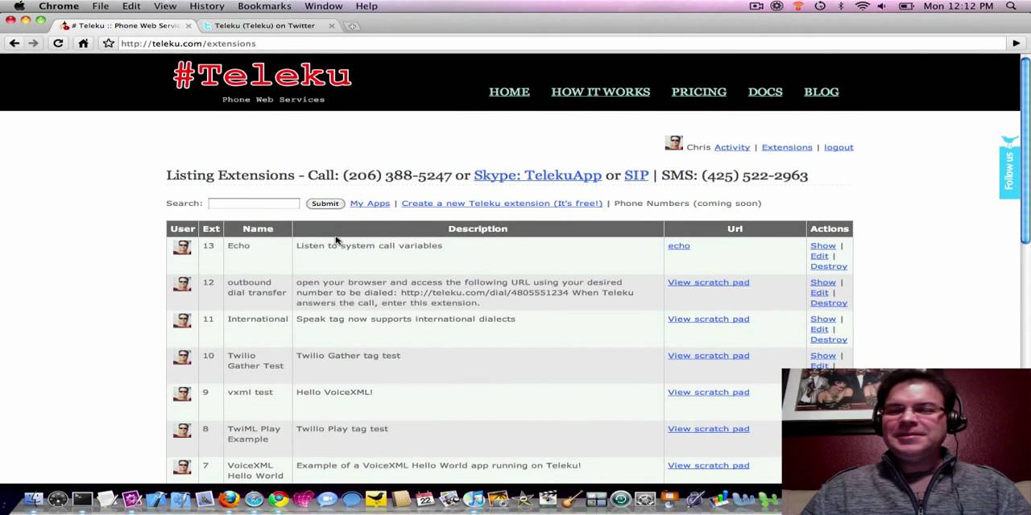Image resolution: width=1031 pixels, height=515 pixels.
Task: Open the View menu
Action: point(165,6)
